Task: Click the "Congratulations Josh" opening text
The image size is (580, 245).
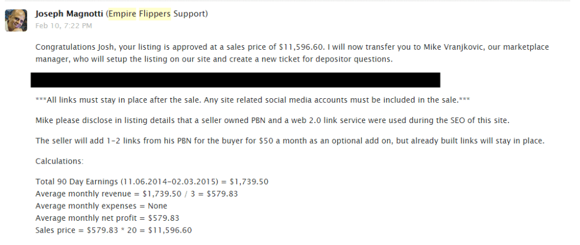Action: pos(71,47)
